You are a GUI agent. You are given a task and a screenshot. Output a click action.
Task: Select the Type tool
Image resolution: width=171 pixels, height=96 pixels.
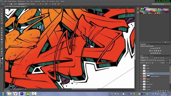2,45
